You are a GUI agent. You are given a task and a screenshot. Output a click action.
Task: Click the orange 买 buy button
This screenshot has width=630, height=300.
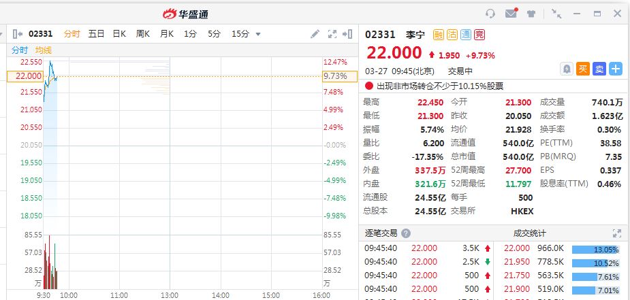coord(582,69)
